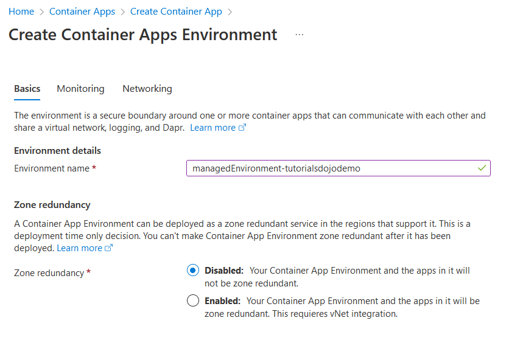Open the Monitoring tab

(x=80, y=89)
